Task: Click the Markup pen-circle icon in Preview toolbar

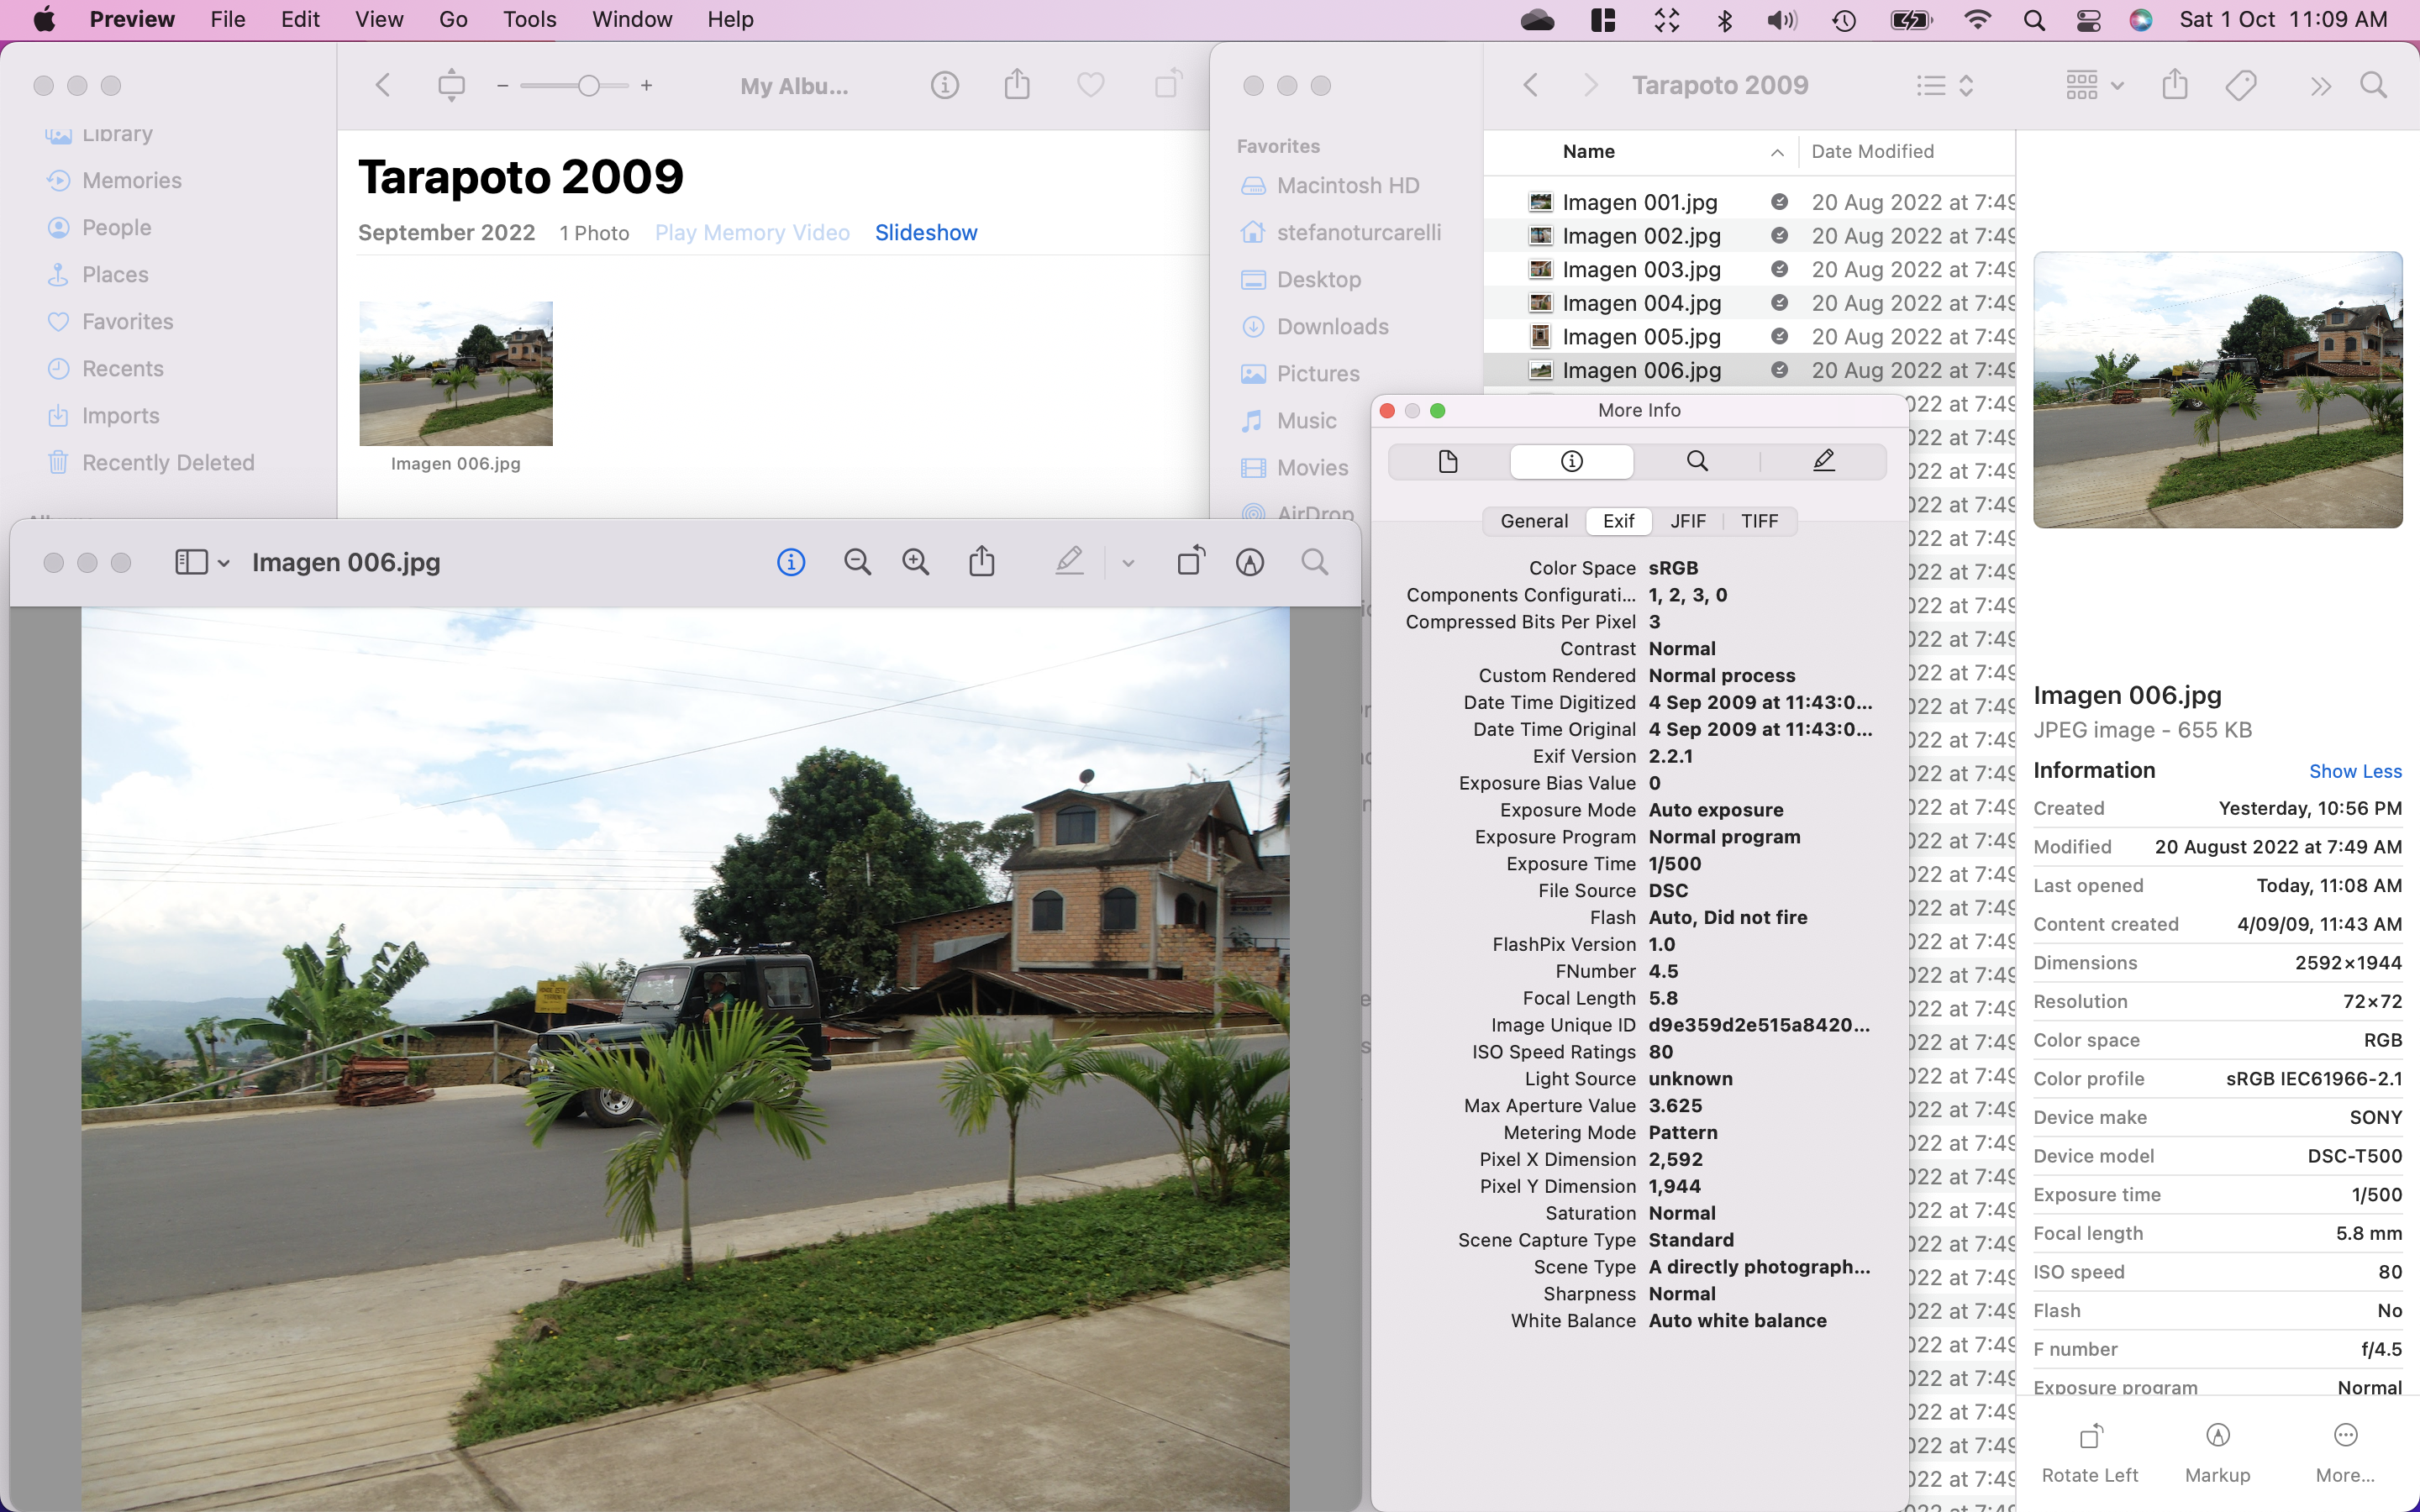Action: tap(1249, 562)
